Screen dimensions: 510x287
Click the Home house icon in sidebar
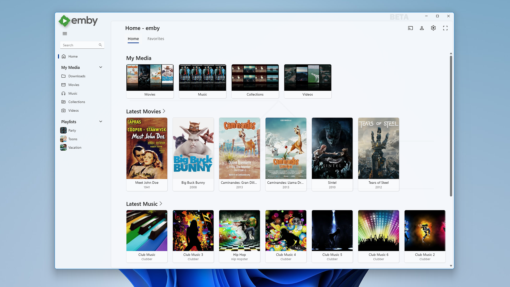(x=63, y=56)
